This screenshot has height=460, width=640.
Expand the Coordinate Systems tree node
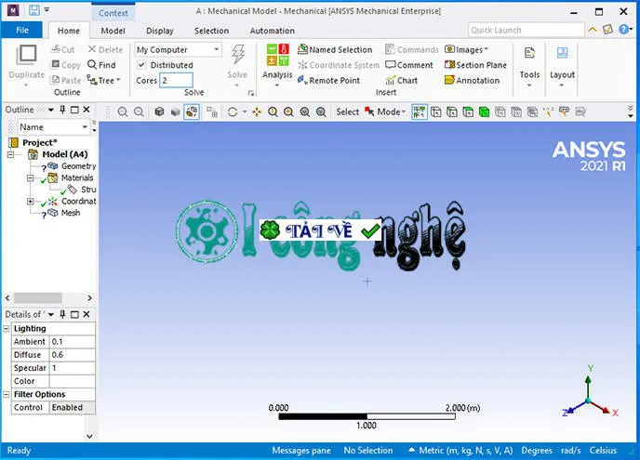click(30, 202)
